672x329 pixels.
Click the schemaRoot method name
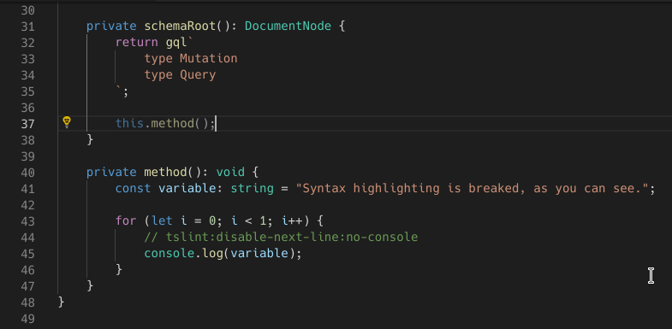180,26
